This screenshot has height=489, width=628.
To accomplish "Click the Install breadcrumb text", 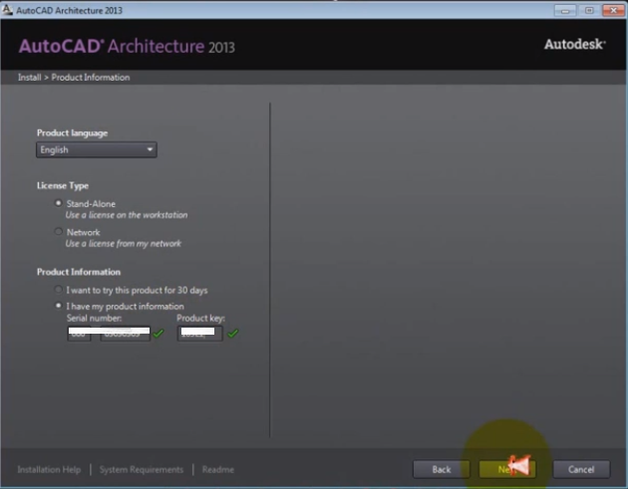I will click(29, 78).
